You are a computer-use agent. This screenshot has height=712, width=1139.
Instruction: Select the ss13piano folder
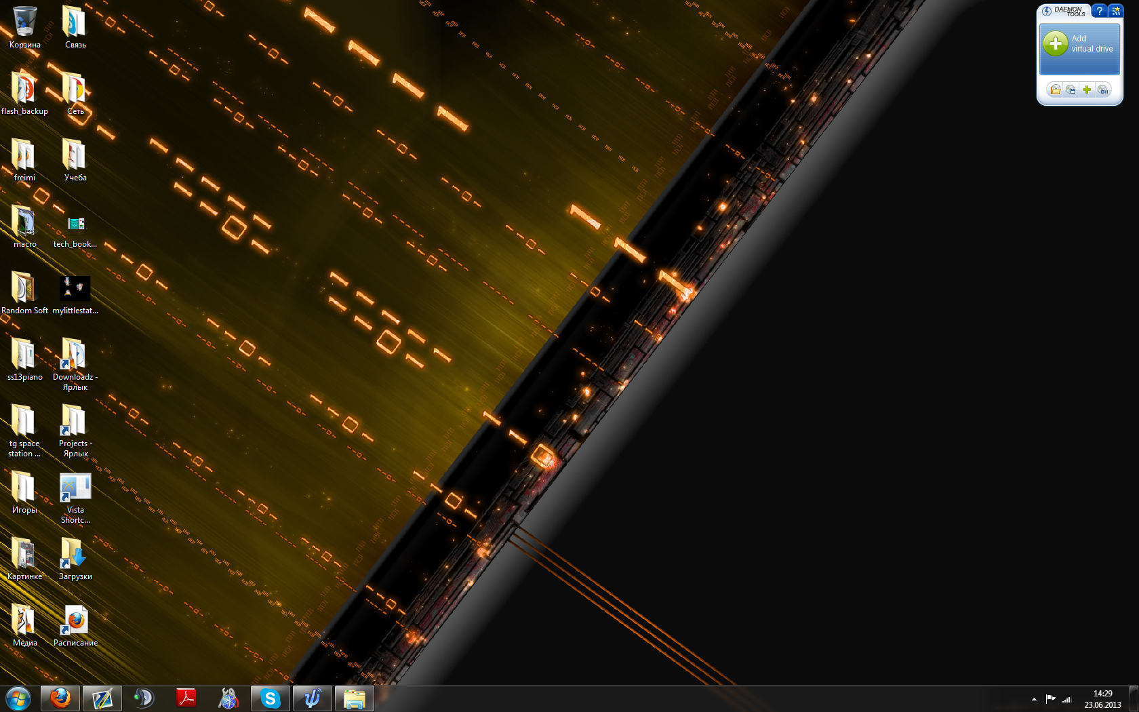tap(25, 359)
